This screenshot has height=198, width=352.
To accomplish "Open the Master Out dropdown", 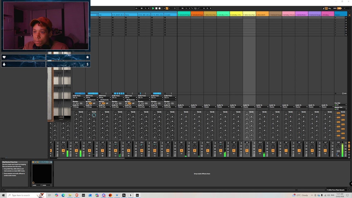I will [340, 109].
